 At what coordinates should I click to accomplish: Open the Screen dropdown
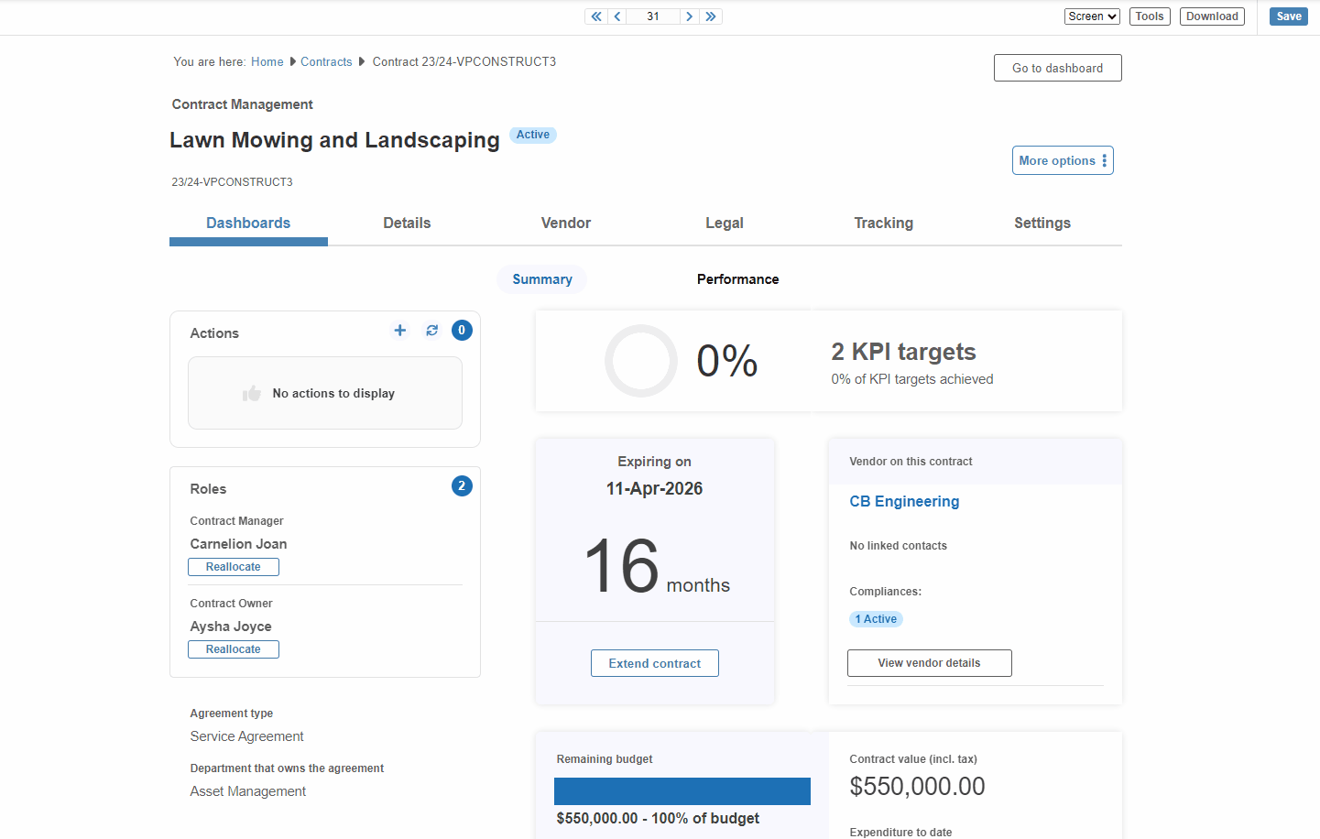(1092, 16)
